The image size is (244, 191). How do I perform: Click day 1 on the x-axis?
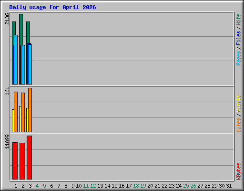(16, 186)
